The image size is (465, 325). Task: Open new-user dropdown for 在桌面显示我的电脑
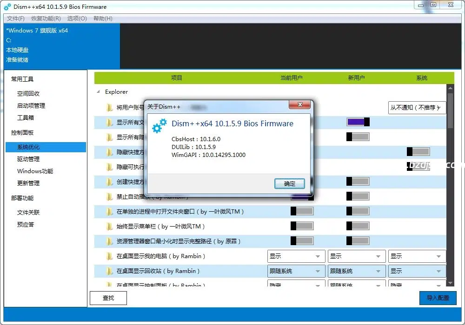coord(357,256)
